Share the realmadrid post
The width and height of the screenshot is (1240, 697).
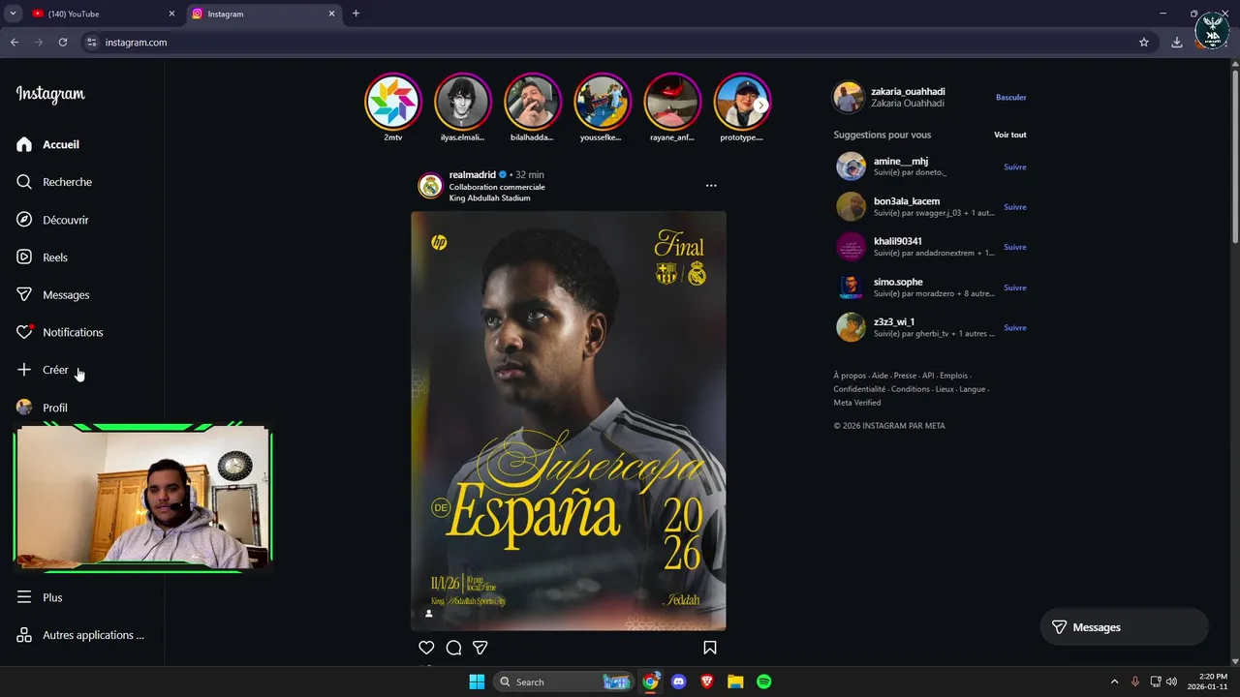(x=480, y=648)
